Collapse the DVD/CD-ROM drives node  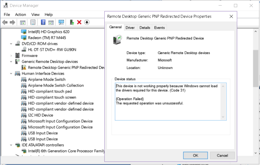tap(11, 44)
